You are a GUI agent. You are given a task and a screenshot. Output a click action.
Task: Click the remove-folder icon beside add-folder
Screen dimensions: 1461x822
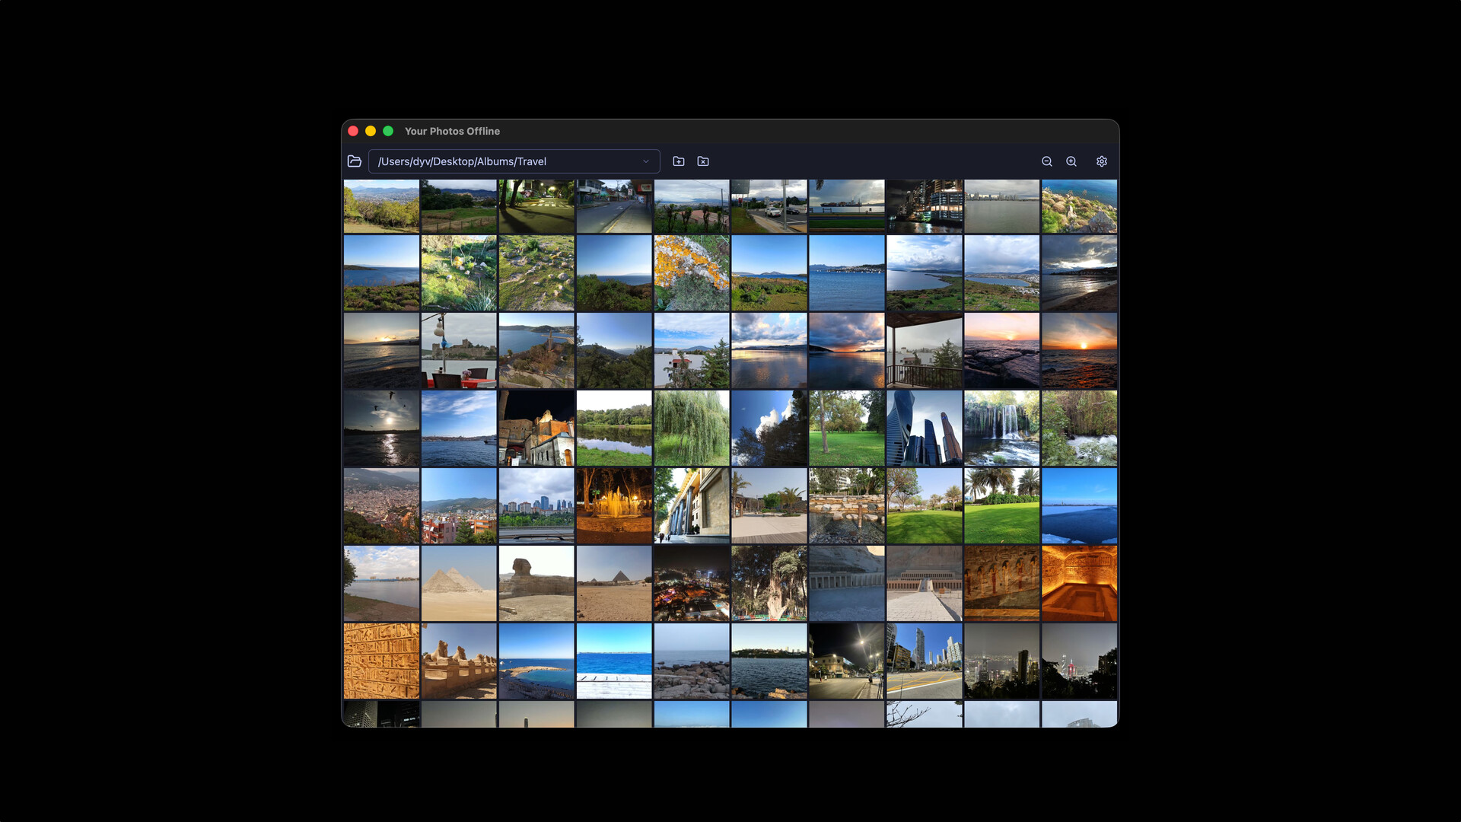pos(703,161)
